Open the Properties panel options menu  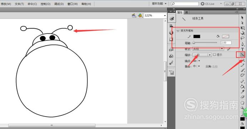click(236, 12)
